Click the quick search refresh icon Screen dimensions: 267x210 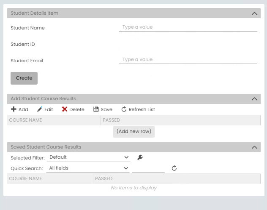click(174, 168)
